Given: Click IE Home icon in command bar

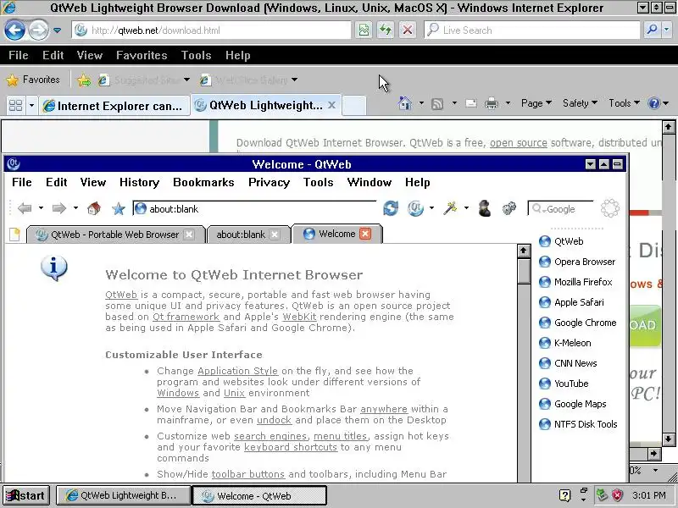Looking at the screenshot, I should click(x=405, y=103).
